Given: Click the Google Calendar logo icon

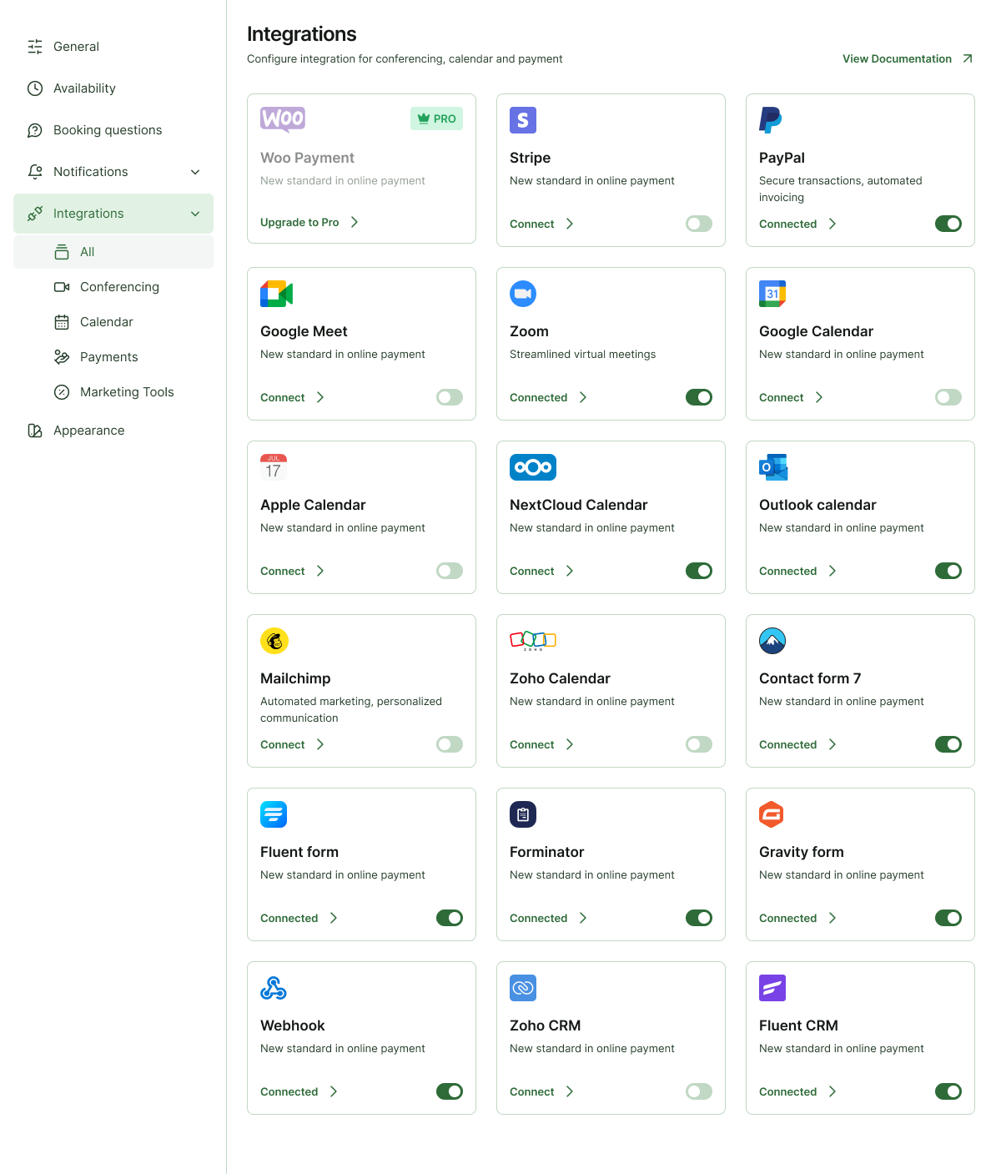Looking at the screenshot, I should click(772, 294).
